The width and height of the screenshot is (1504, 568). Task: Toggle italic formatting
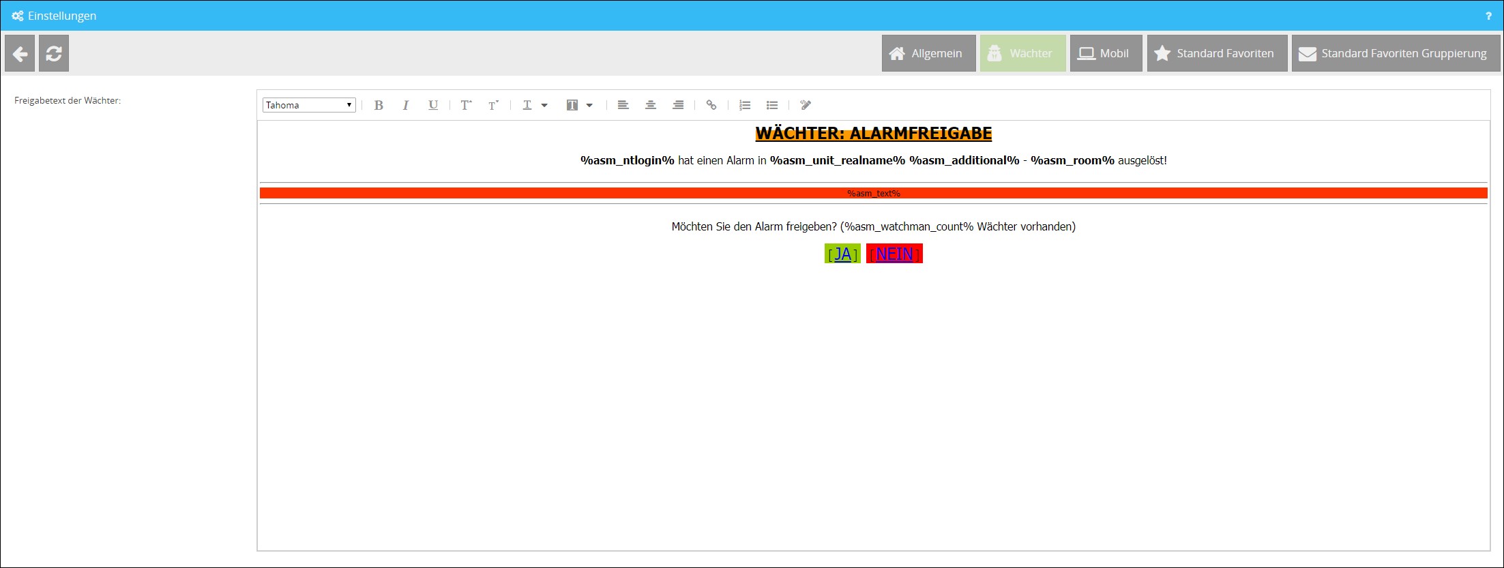pos(406,105)
